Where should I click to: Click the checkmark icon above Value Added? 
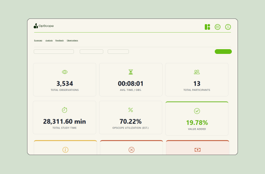[x=197, y=111]
